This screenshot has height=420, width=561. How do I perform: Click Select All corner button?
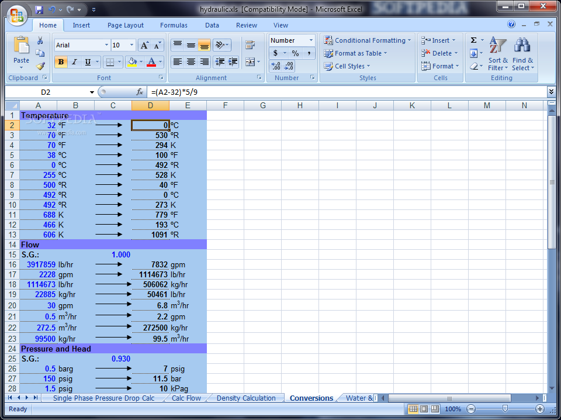tap(12, 105)
